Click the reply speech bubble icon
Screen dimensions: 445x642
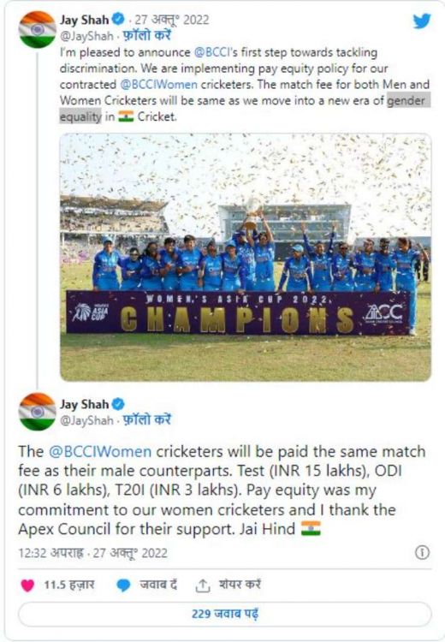click(x=123, y=586)
